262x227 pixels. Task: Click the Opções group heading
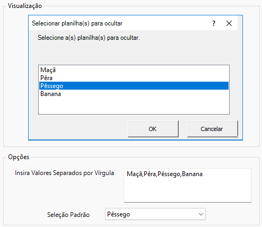19,157
